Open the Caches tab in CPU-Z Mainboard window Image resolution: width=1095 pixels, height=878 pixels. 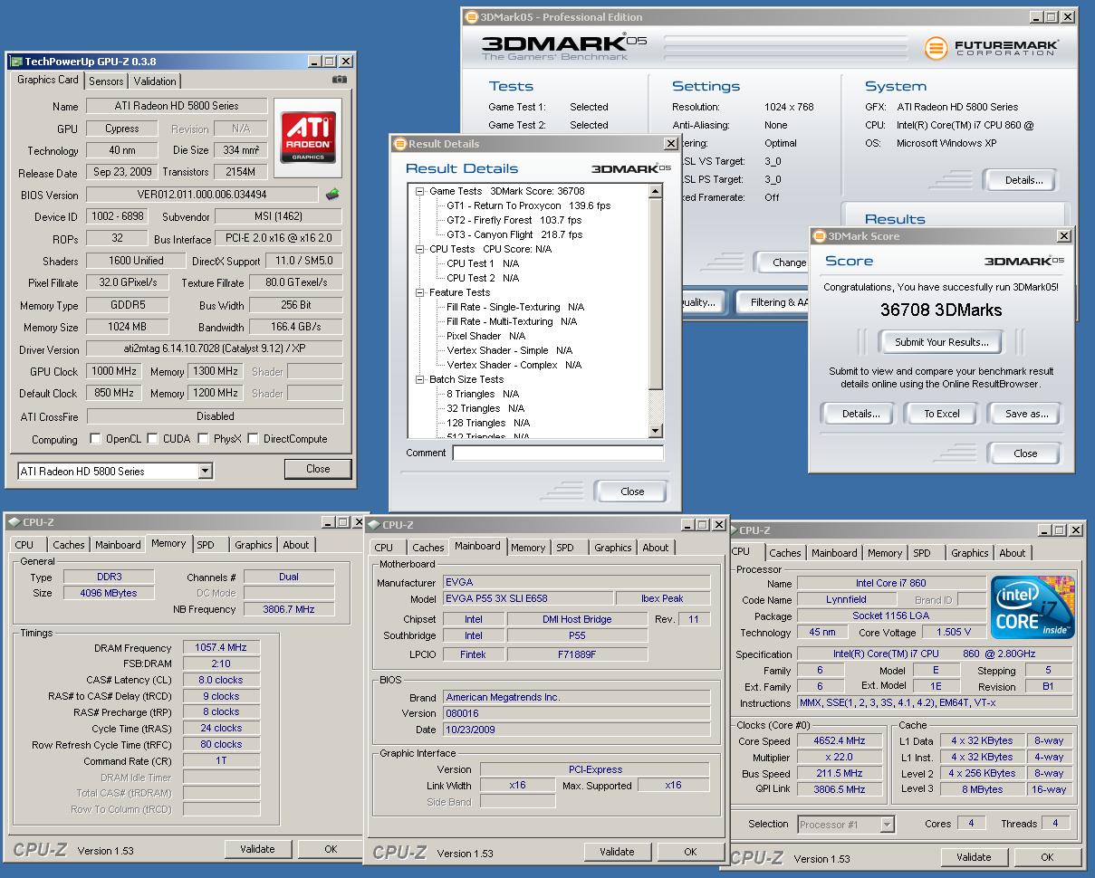click(428, 548)
